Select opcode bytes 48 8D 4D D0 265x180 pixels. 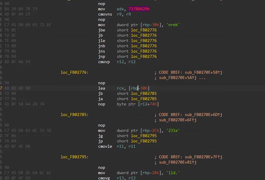tap(17, 88)
